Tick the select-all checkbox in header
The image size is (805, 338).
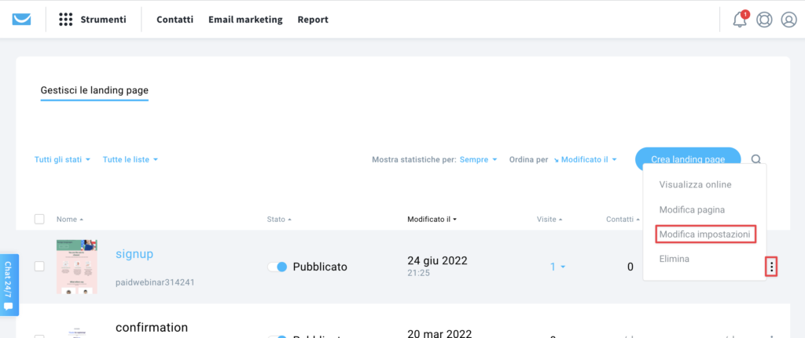[39, 219]
